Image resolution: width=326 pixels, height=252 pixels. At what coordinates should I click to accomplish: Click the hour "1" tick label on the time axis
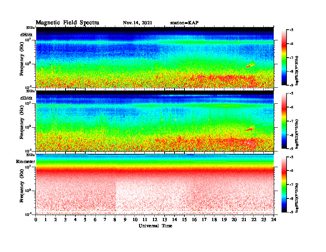tap(46, 219)
